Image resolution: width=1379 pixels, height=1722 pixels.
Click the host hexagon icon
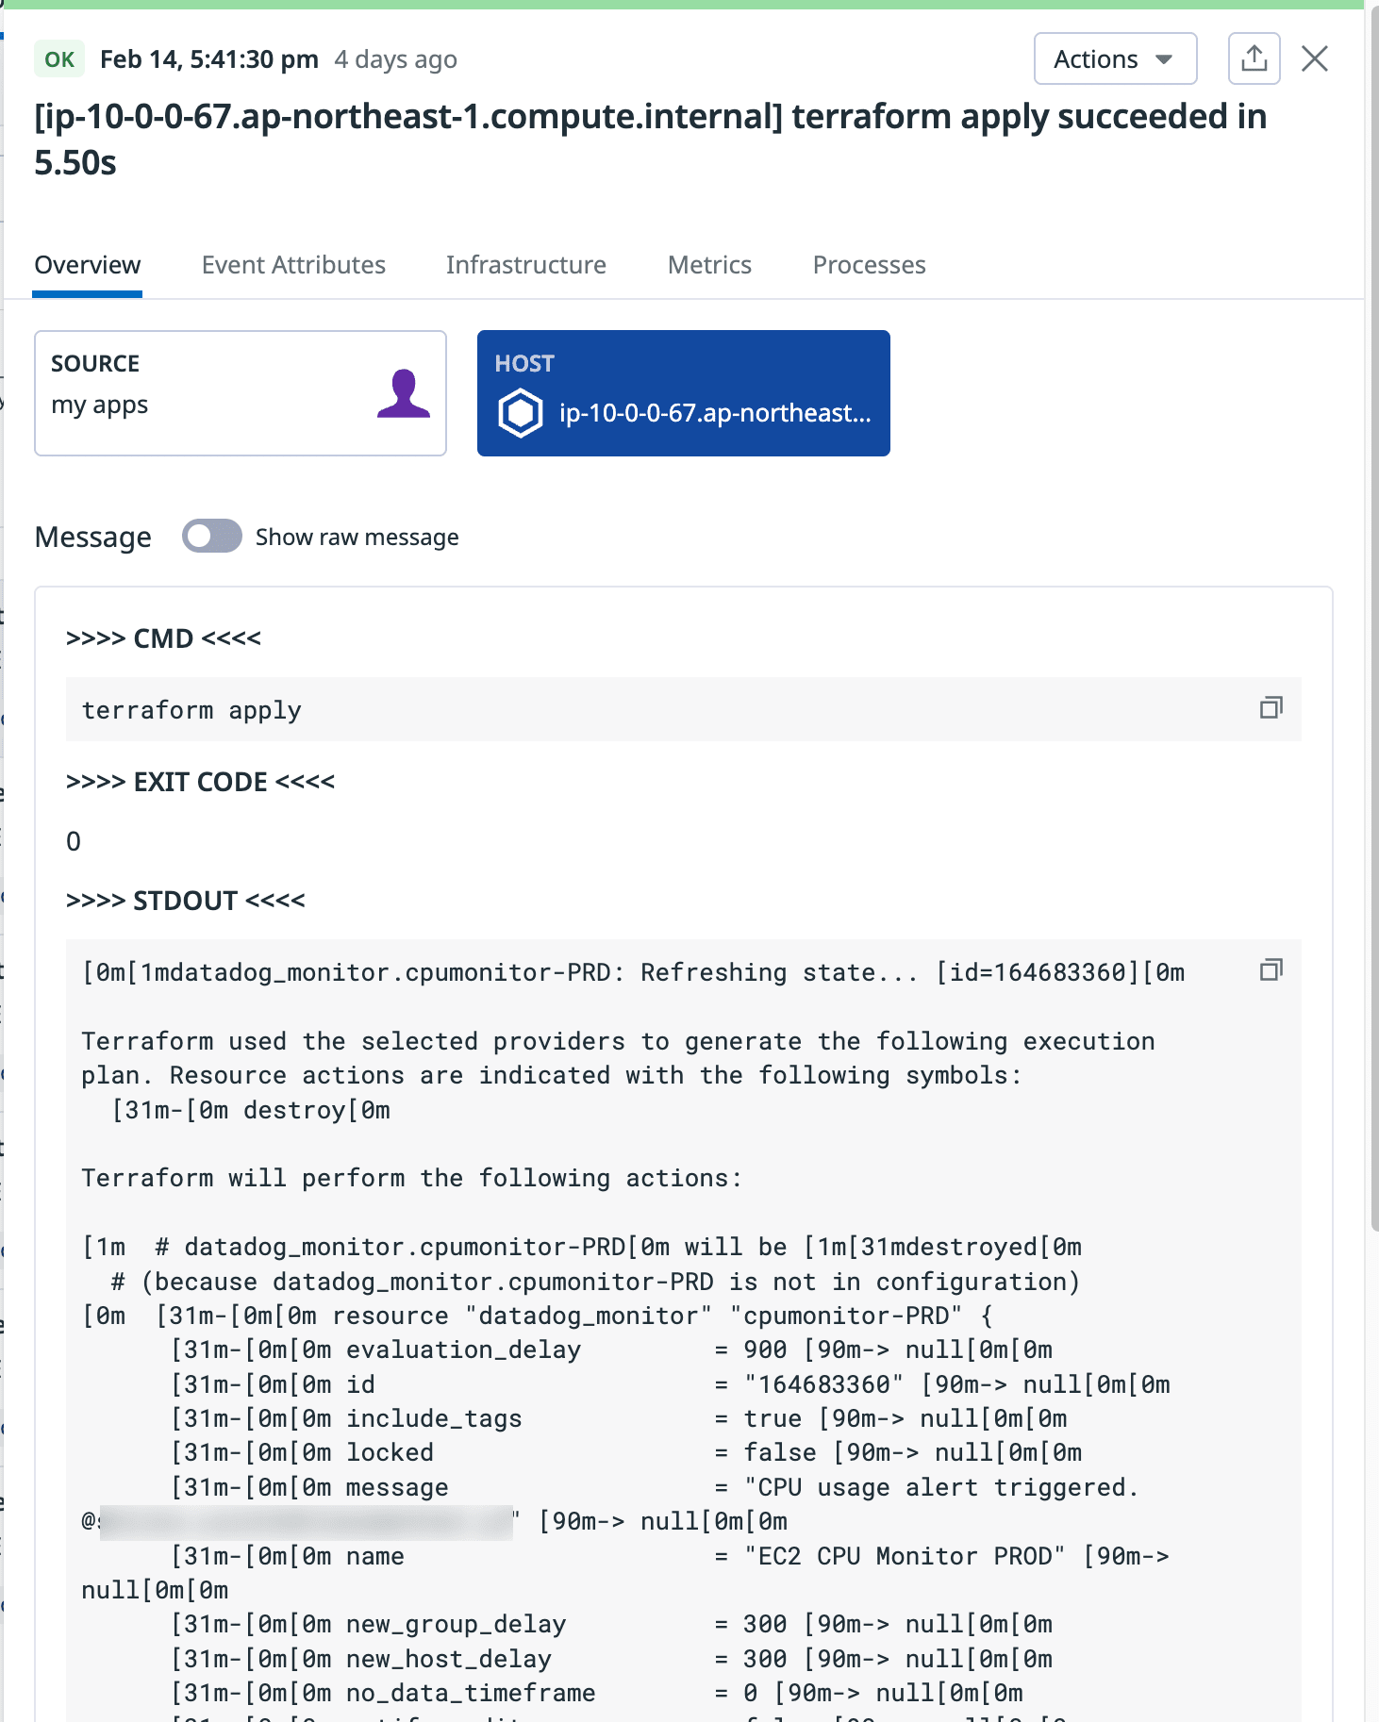point(520,414)
